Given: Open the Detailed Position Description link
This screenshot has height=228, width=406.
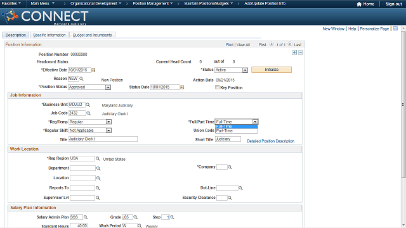Looking at the screenshot, I should [x=271, y=141].
